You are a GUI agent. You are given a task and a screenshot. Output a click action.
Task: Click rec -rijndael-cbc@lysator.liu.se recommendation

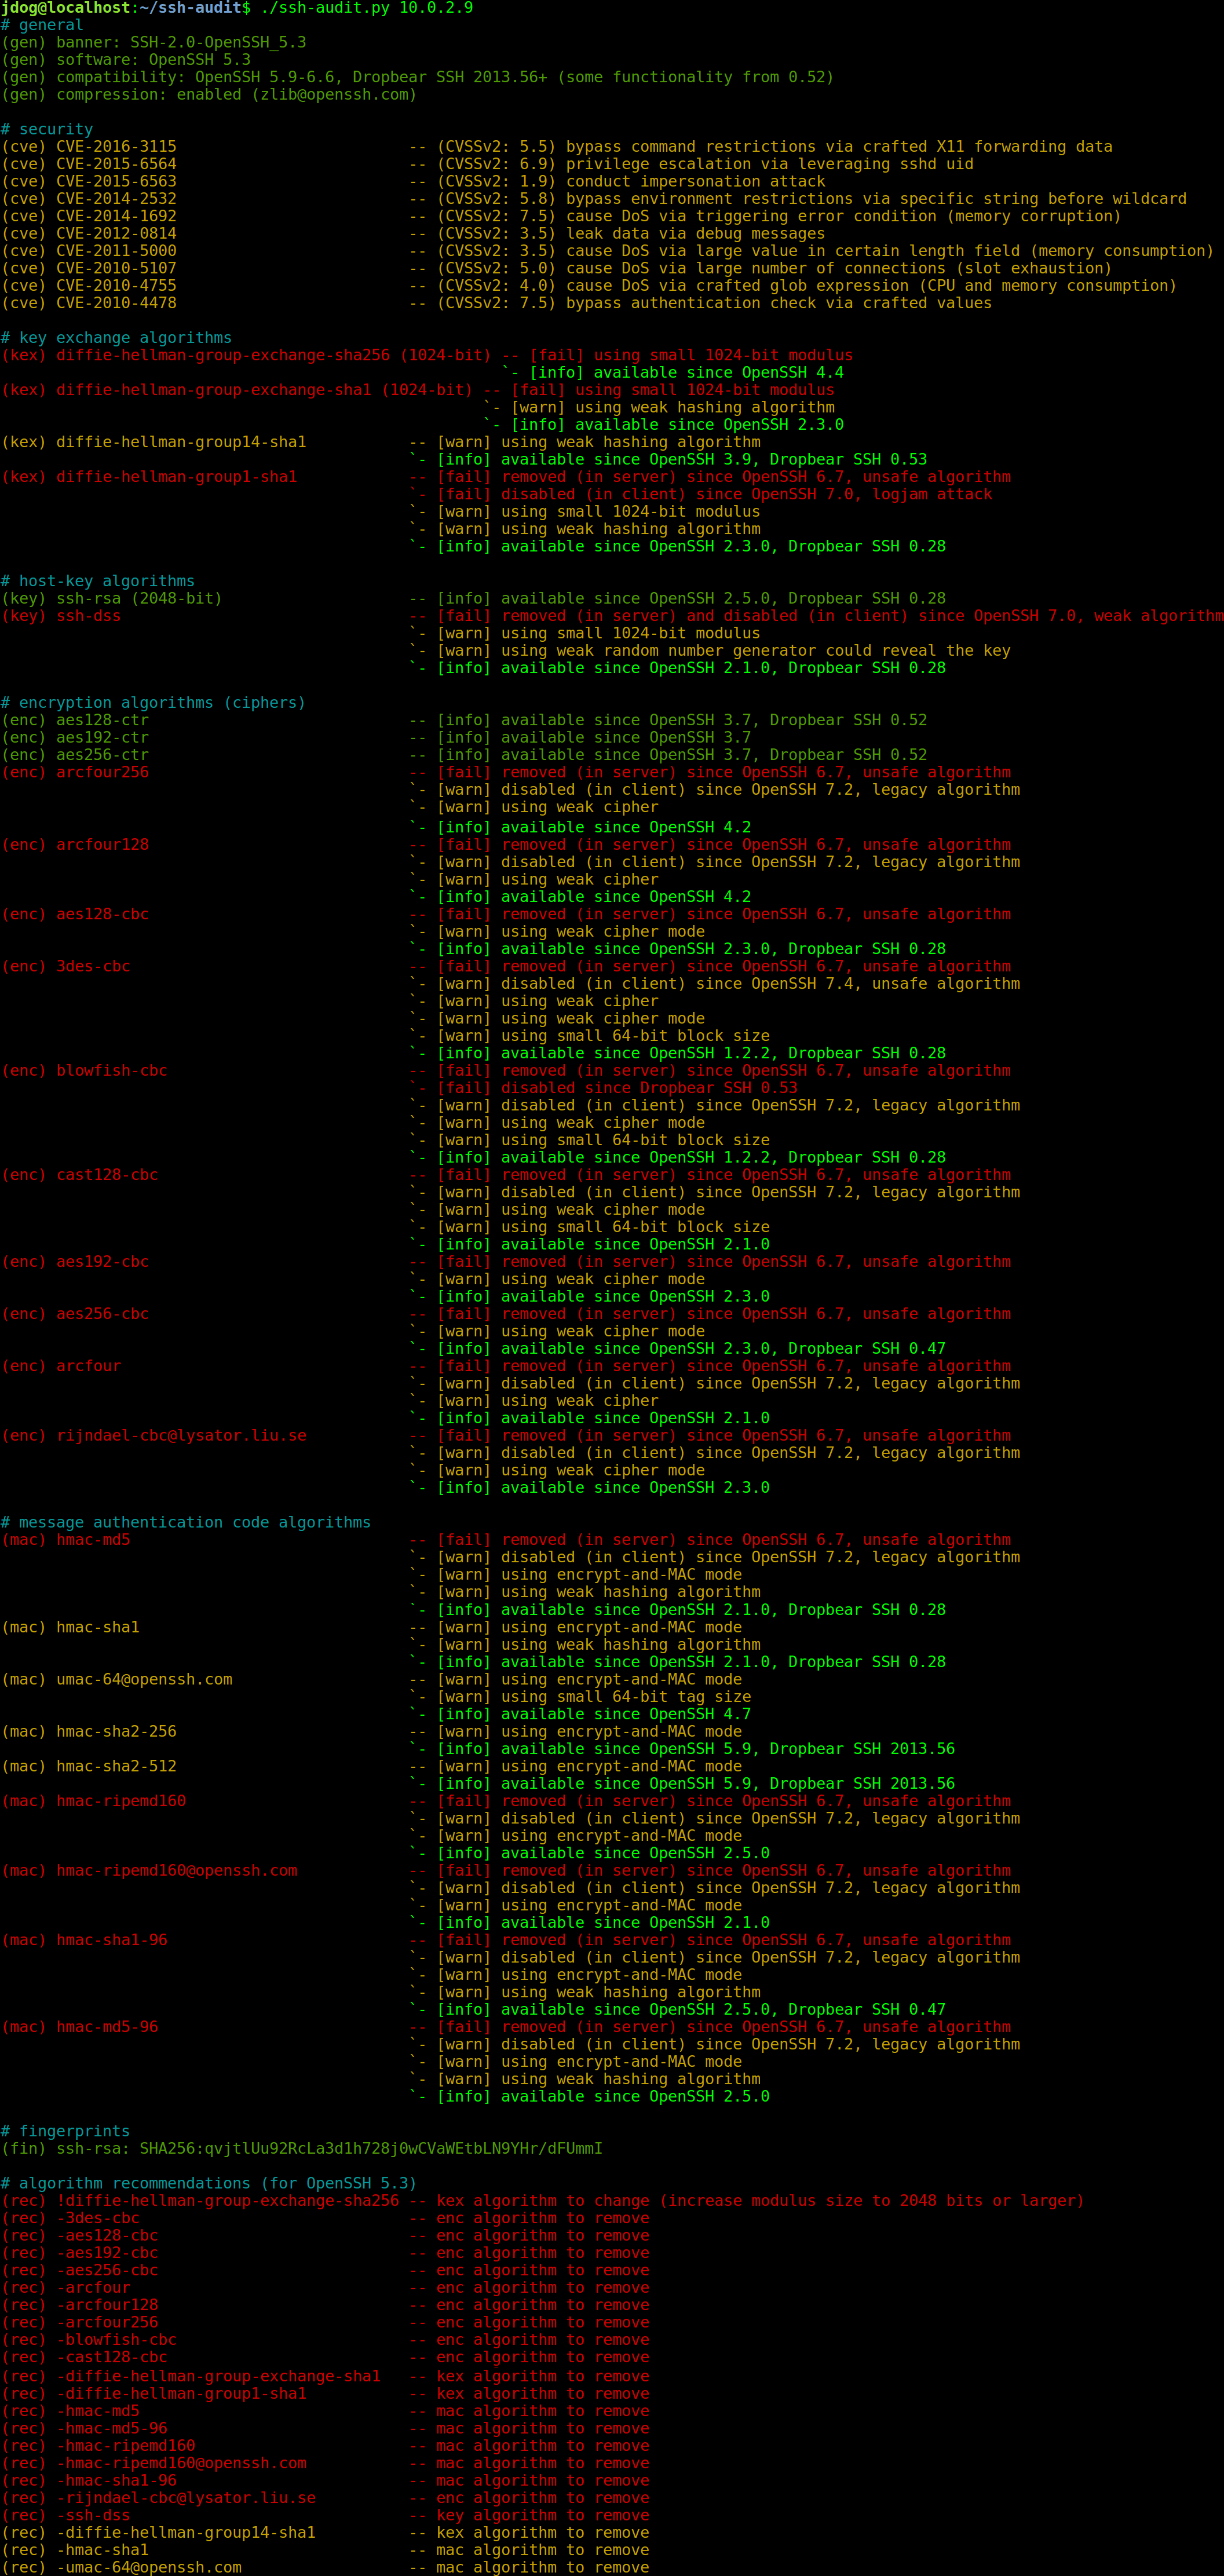click(x=325, y=2498)
